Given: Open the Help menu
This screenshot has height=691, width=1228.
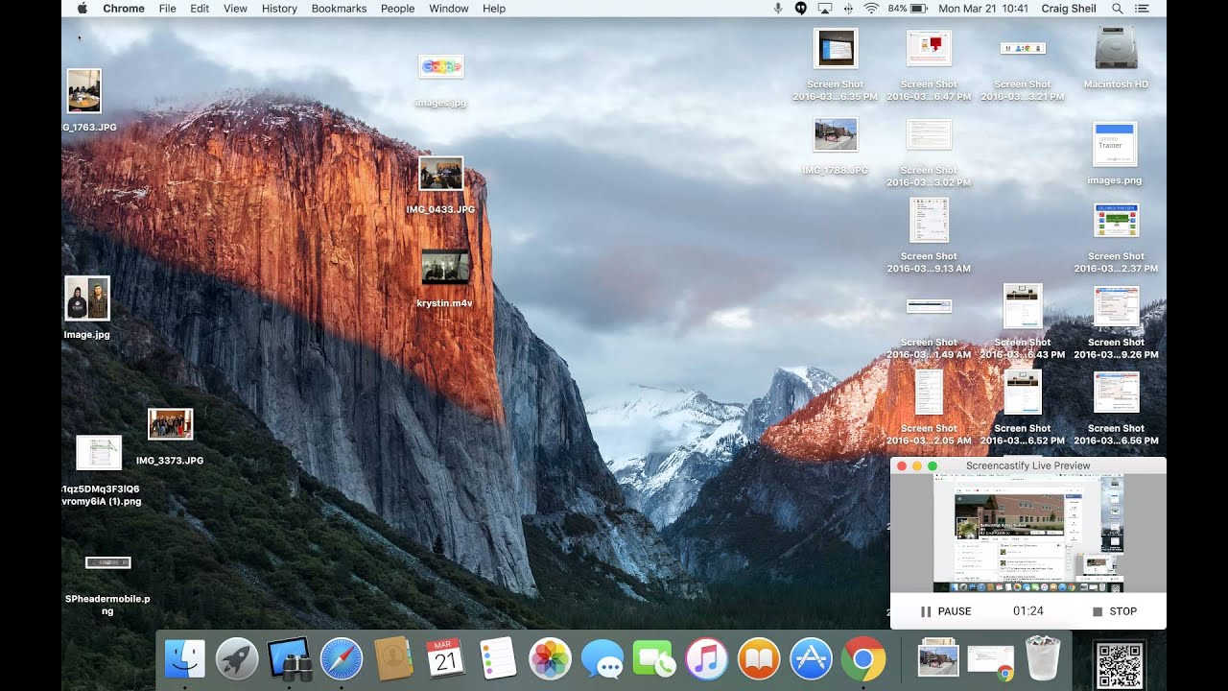Looking at the screenshot, I should (x=494, y=9).
